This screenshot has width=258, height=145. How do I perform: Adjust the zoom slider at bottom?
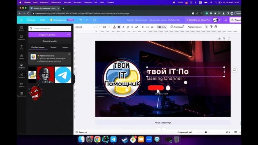tap(206, 132)
